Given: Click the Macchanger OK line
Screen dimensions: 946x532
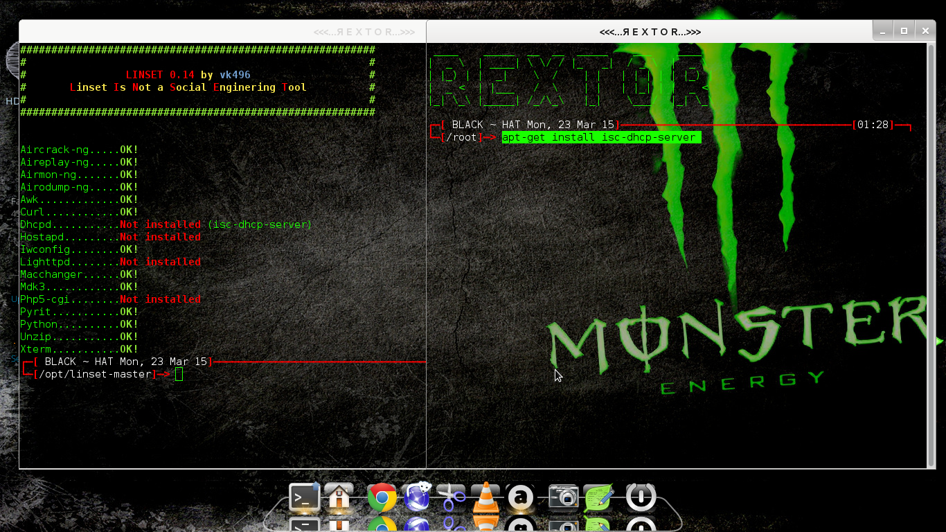Looking at the screenshot, I should pyautogui.click(x=79, y=274).
